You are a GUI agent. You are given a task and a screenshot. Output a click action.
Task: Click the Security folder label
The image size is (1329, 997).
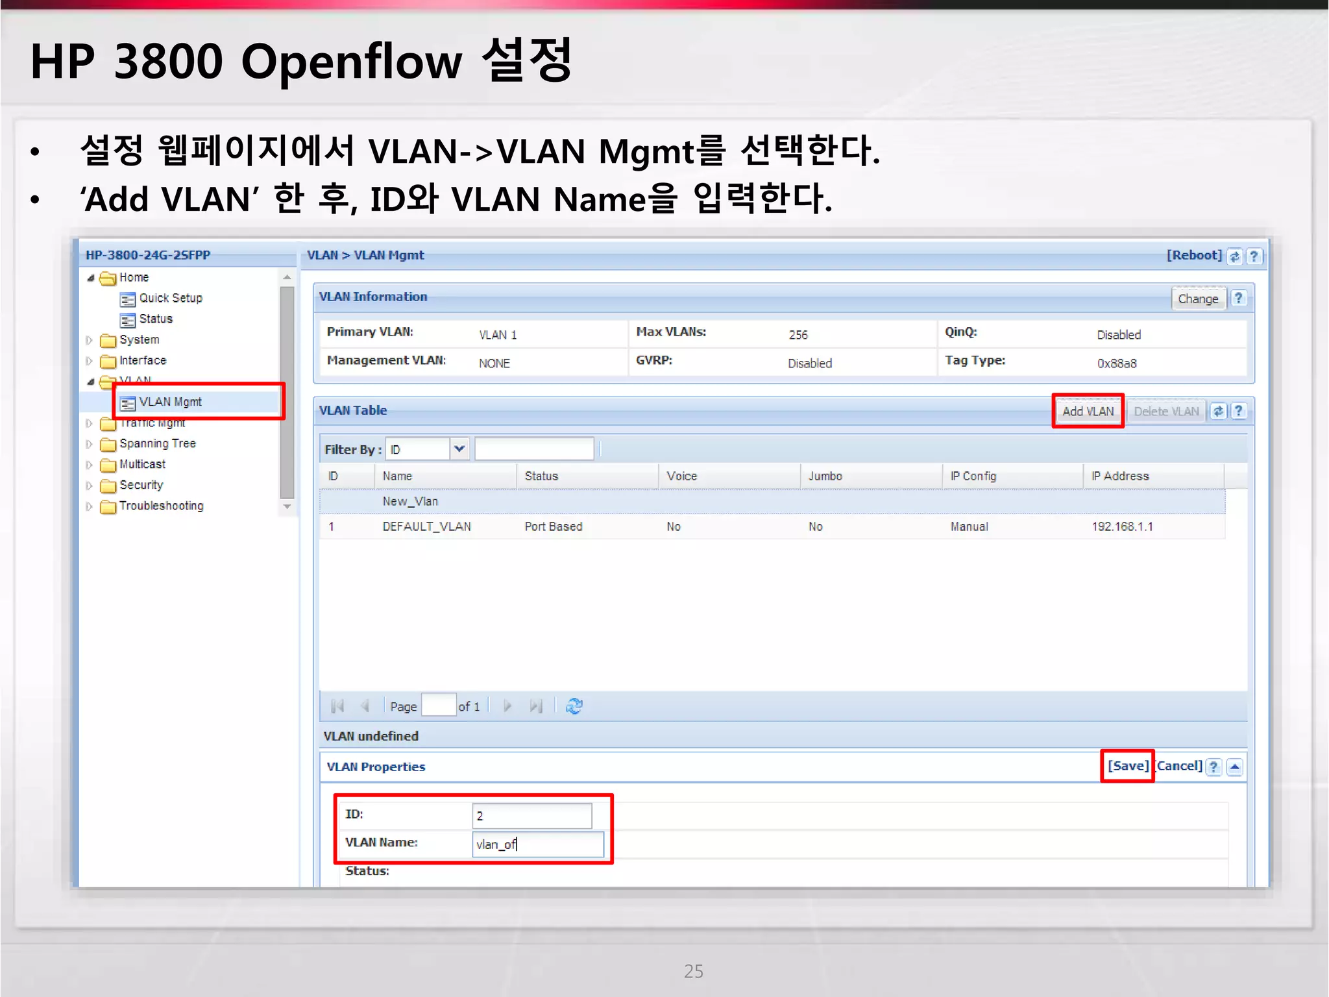tap(141, 485)
